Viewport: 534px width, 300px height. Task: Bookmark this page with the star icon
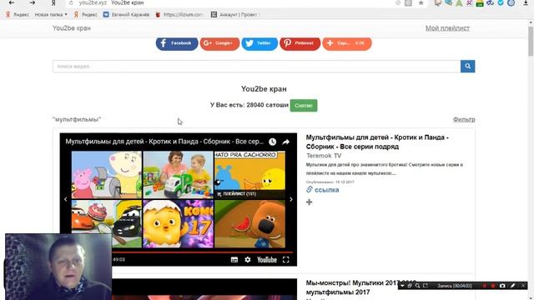[x=421, y=2]
